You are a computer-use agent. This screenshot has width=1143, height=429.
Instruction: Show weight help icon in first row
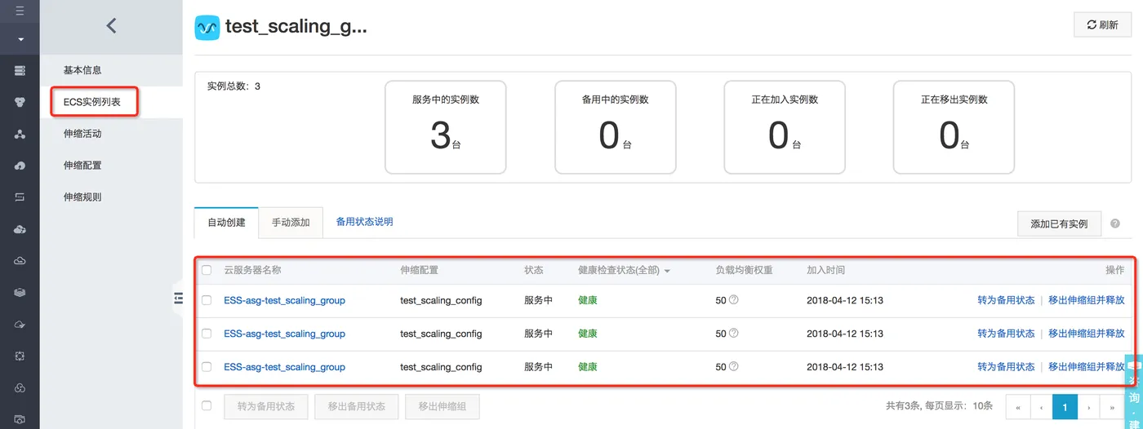[x=733, y=300]
